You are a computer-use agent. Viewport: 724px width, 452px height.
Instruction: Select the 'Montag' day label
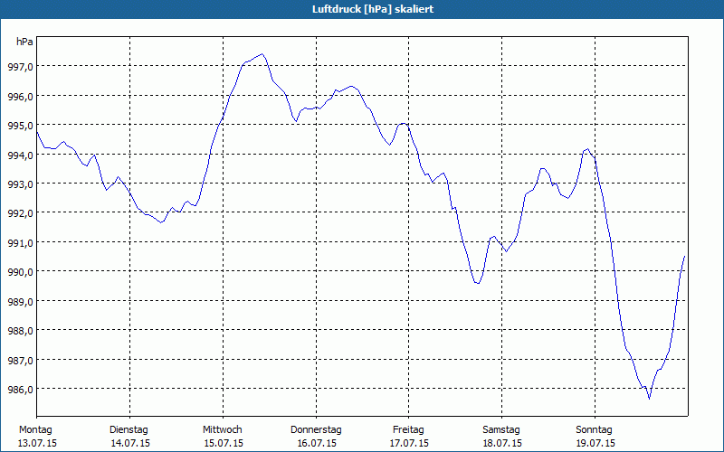(x=35, y=430)
